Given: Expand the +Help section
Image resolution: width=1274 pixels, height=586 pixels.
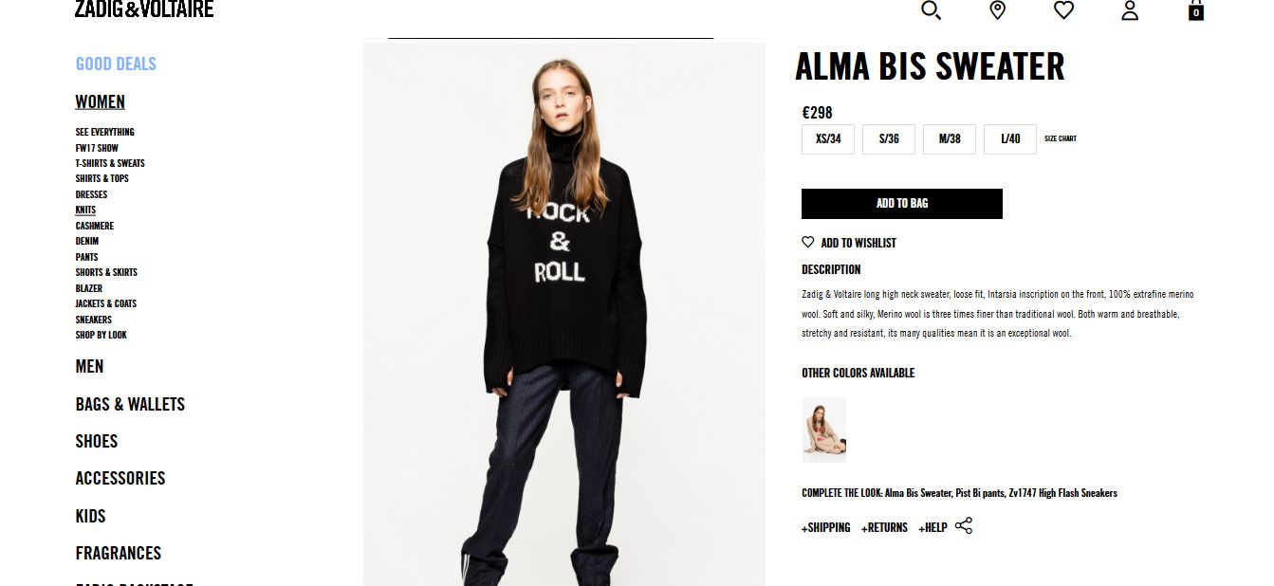Looking at the screenshot, I should tap(932, 527).
